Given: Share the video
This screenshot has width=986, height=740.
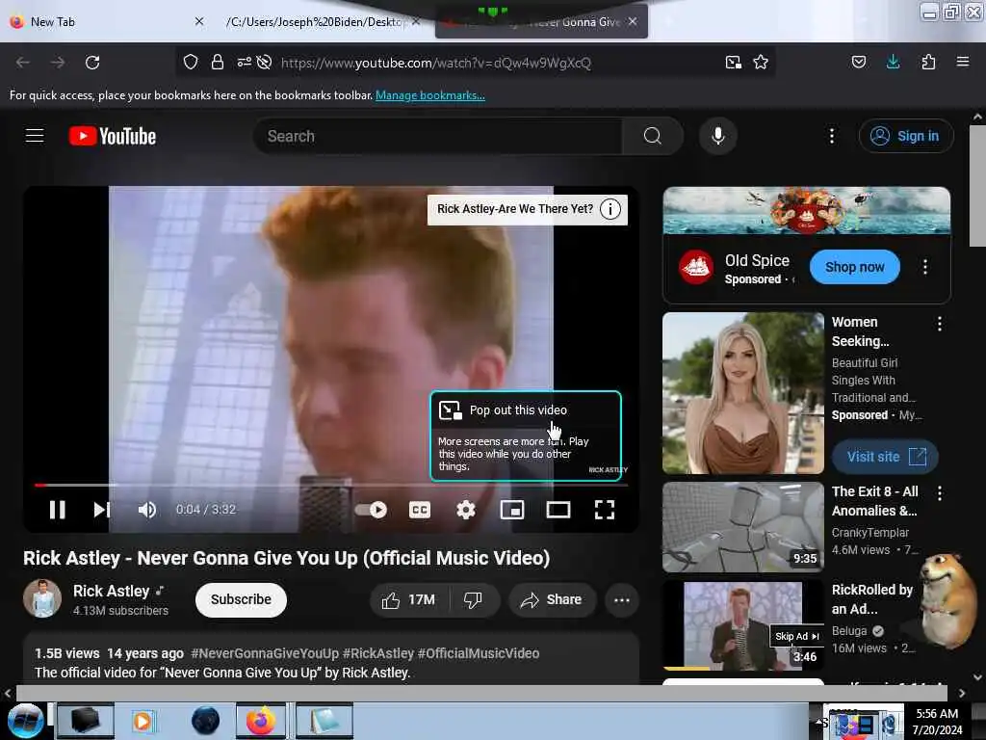Looking at the screenshot, I should tap(552, 599).
